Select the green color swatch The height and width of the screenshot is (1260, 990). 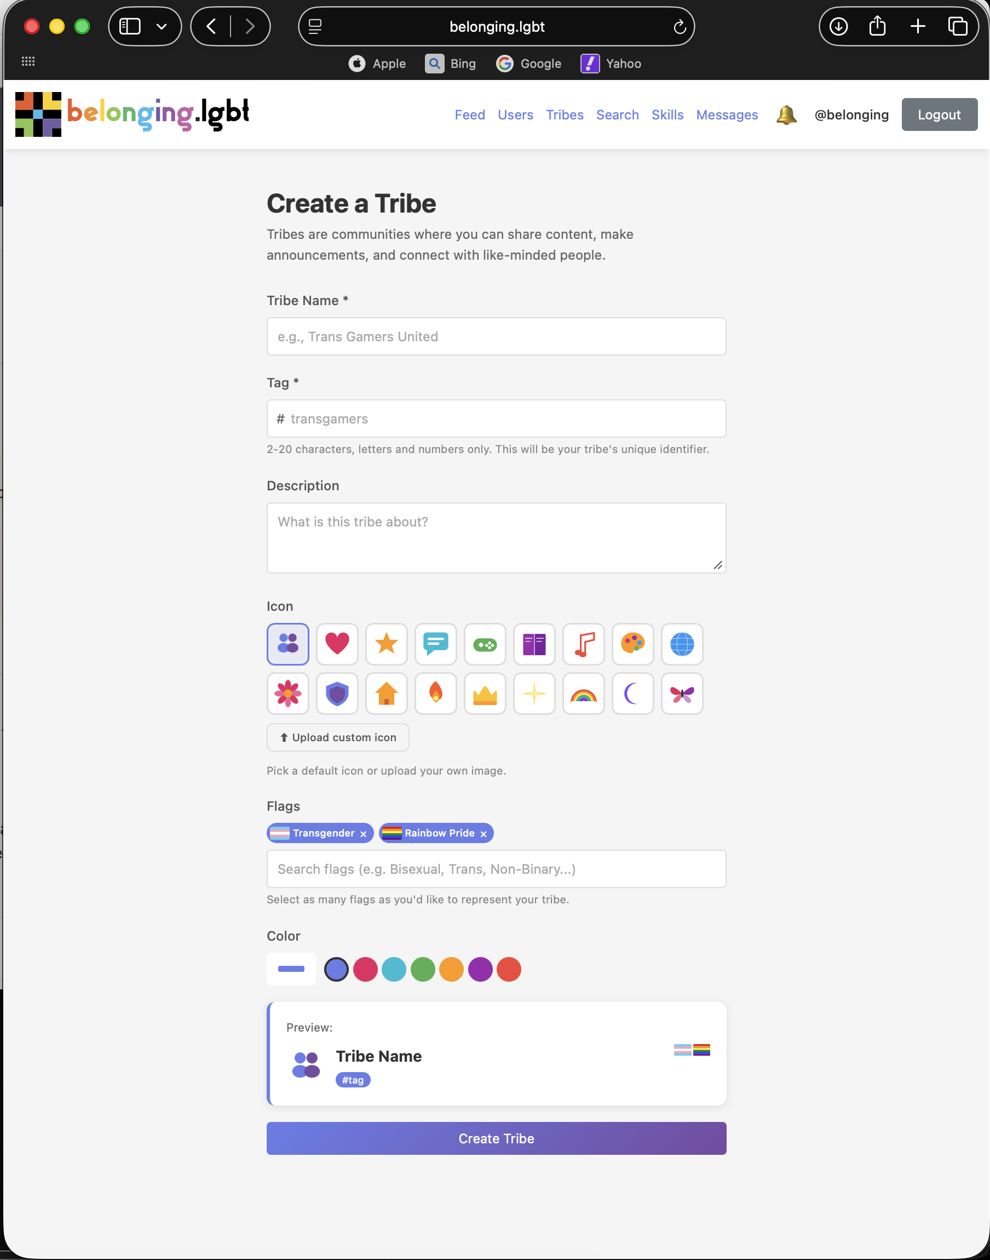423,969
